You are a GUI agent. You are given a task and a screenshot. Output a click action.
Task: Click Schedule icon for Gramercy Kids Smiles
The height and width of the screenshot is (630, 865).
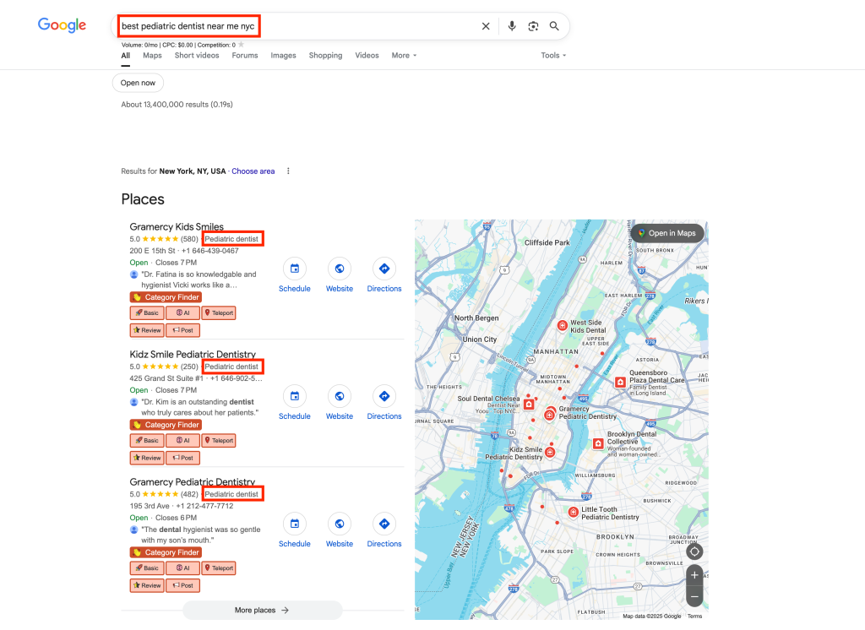295,269
